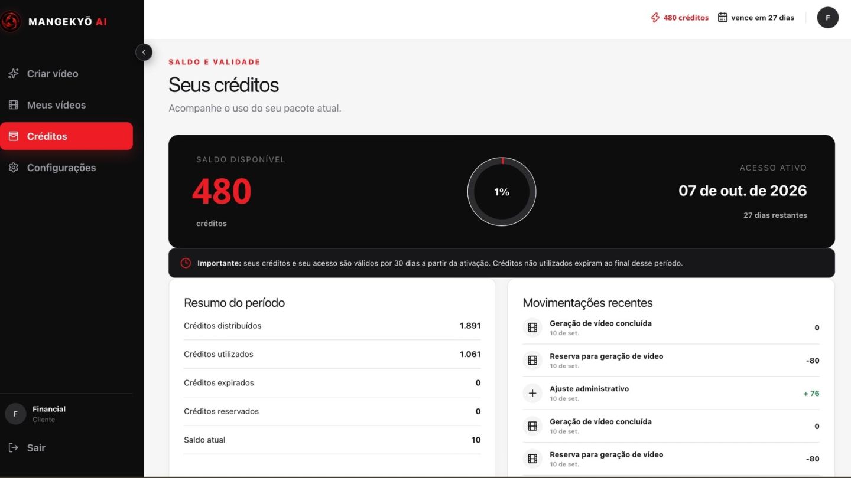Screen dimensions: 851x478
Task: Click the 1% circular usage ring
Action: tap(502, 192)
